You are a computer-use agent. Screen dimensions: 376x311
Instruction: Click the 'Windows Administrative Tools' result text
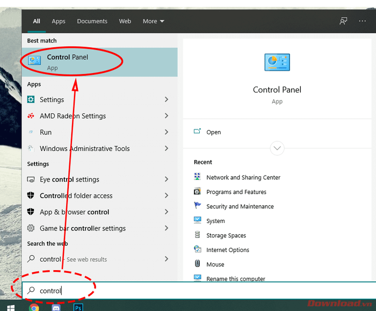pyautogui.click(x=85, y=148)
